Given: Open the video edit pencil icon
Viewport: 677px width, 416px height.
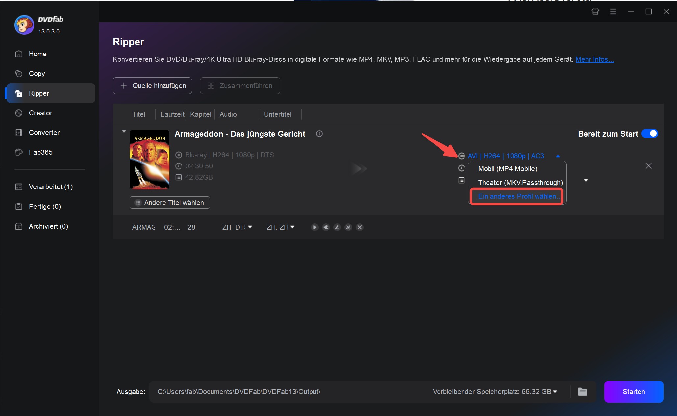Looking at the screenshot, I should [x=337, y=227].
